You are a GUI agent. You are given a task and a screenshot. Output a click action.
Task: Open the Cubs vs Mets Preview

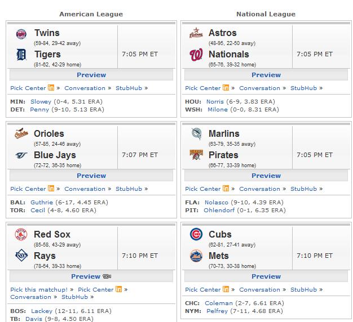266,276
